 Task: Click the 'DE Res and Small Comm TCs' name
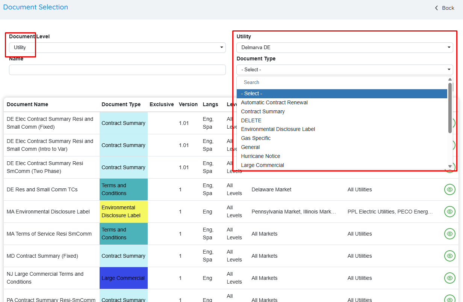pyautogui.click(x=42, y=189)
